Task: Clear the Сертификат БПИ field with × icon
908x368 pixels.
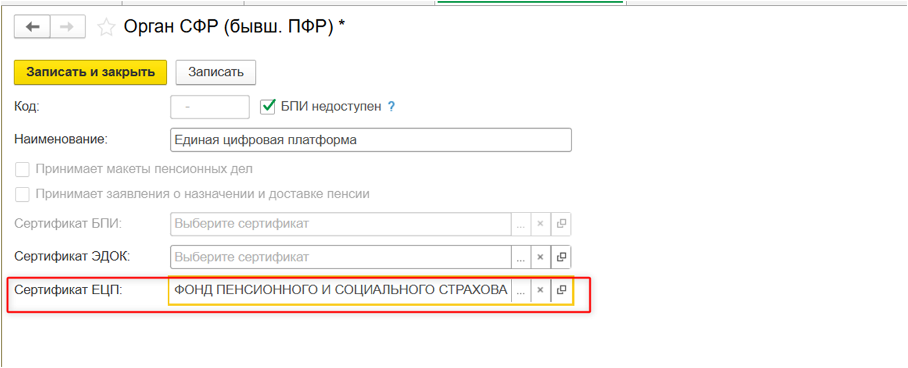Action: 540,224
